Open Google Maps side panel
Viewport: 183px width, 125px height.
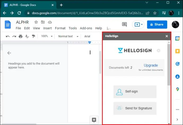pos(177,89)
